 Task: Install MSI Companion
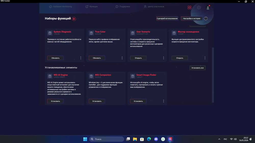click(97, 101)
